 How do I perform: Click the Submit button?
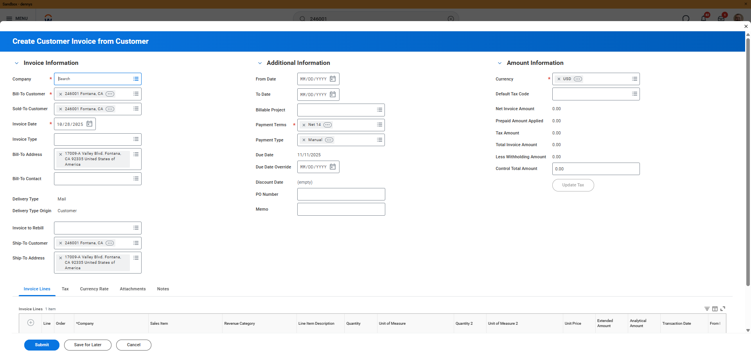42,345
